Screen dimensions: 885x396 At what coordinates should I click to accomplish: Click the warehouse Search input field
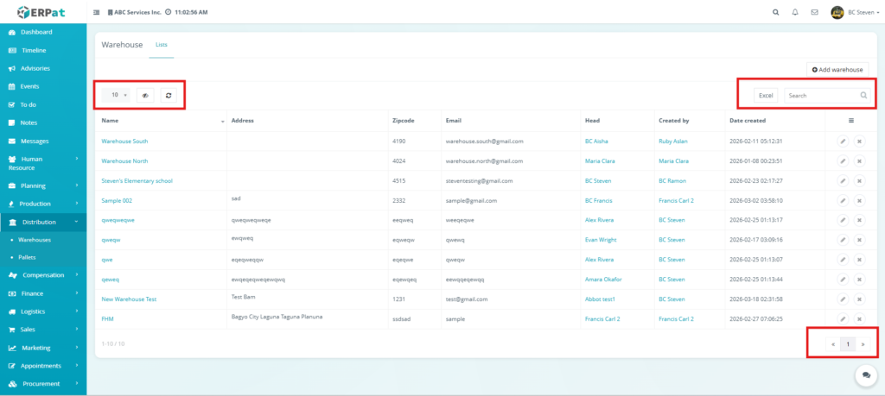click(821, 96)
